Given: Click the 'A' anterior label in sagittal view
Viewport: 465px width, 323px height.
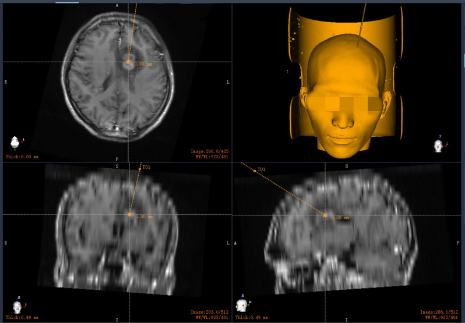Looking at the screenshot, I should tap(235, 243).
